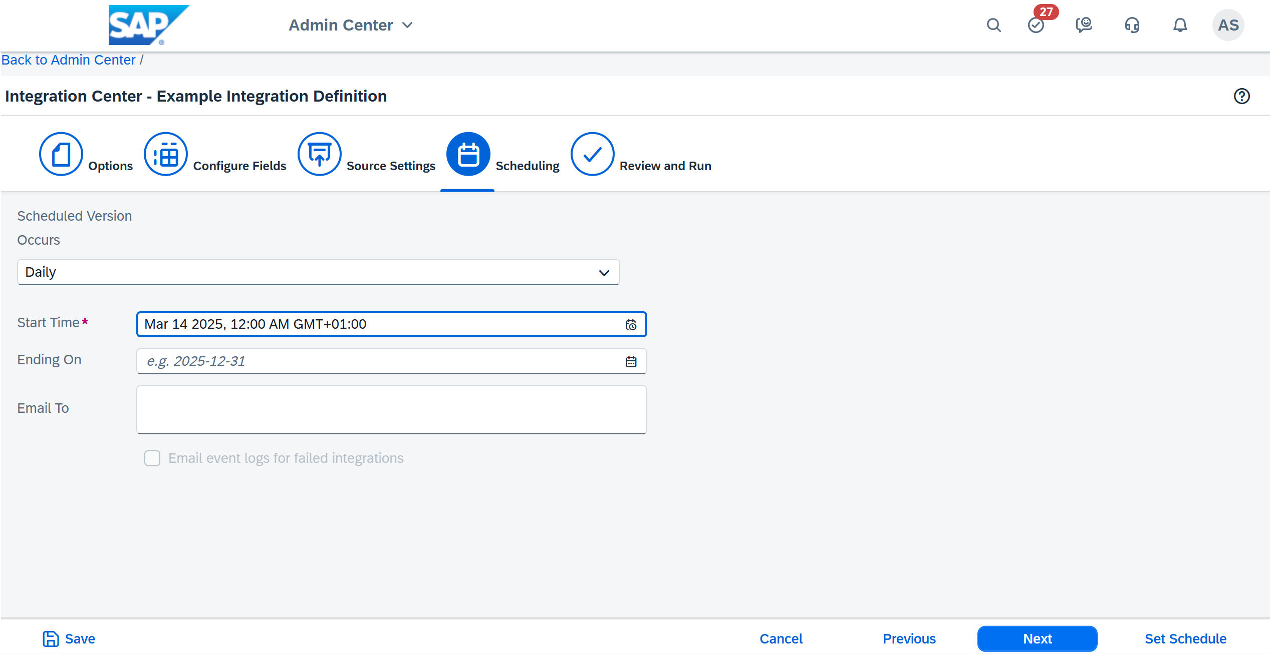The image size is (1270, 654).
Task: Go to the Configure Fields step
Action: tap(166, 154)
